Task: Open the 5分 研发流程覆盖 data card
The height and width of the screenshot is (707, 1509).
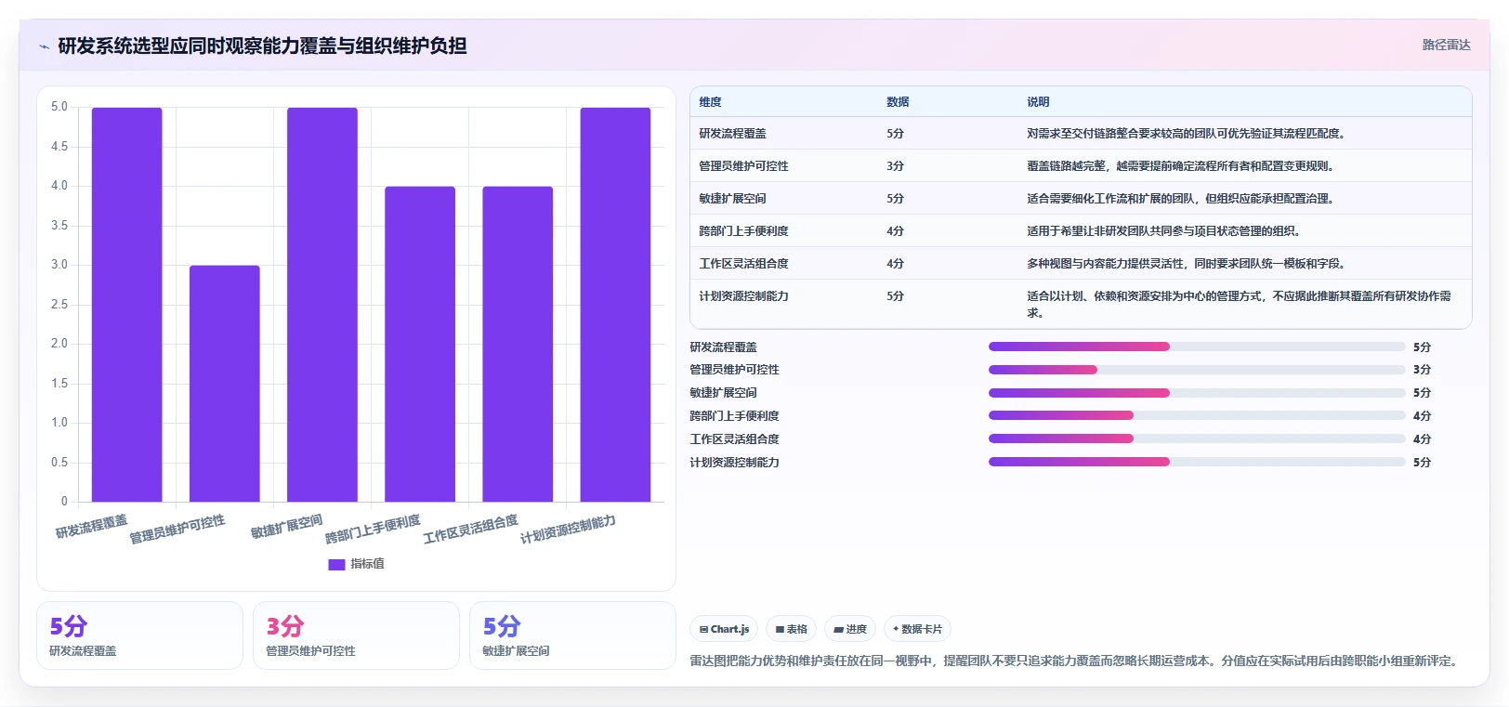Action: (x=139, y=635)
